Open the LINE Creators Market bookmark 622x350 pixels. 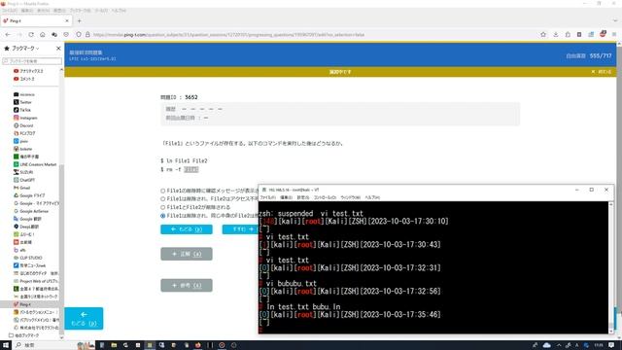pyautogui.click(x=35, y=164)
